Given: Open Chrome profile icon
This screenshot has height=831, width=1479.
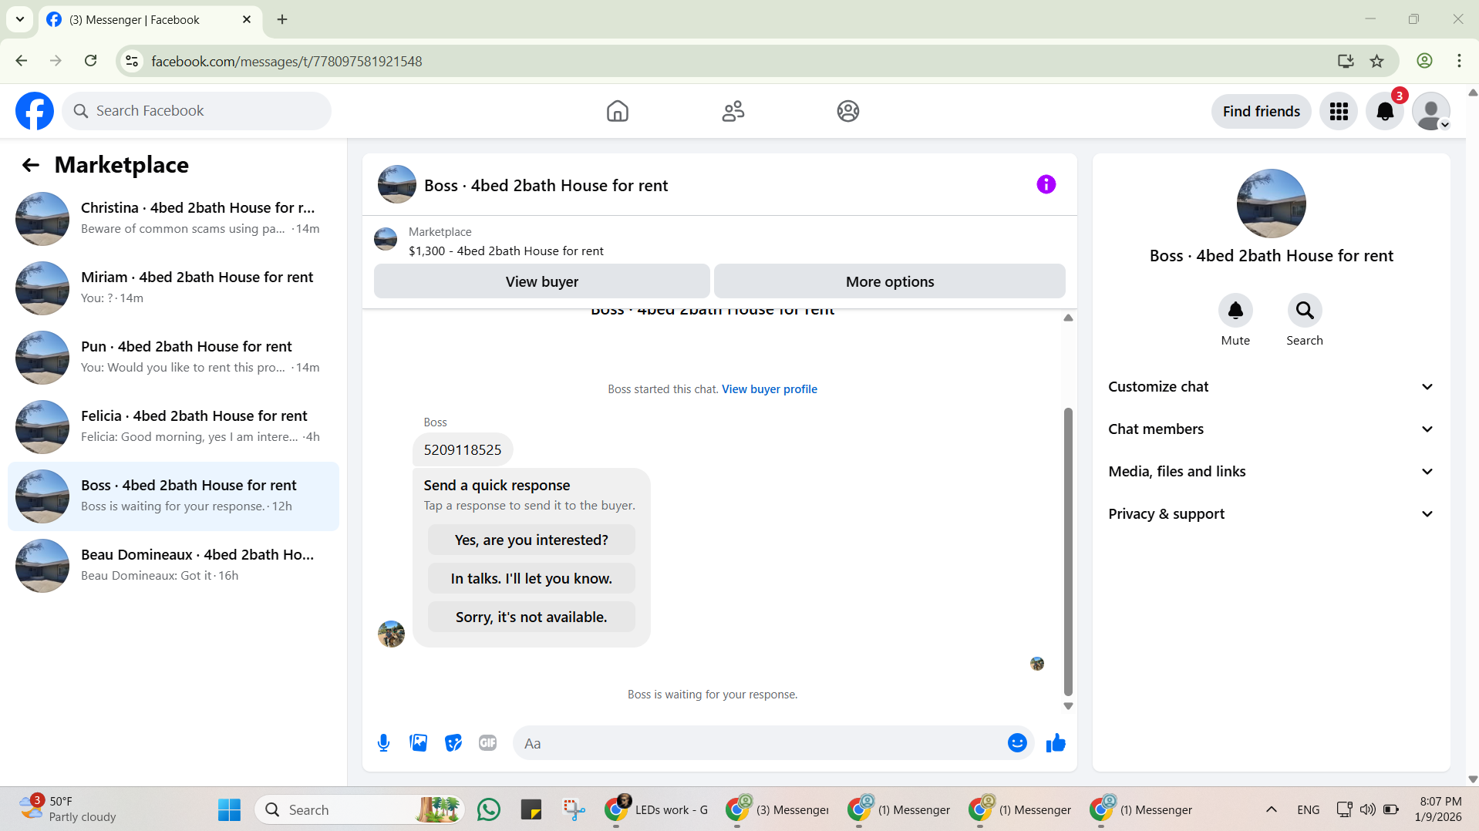Looking at the screenshot, I should [x=1424, y=61].
